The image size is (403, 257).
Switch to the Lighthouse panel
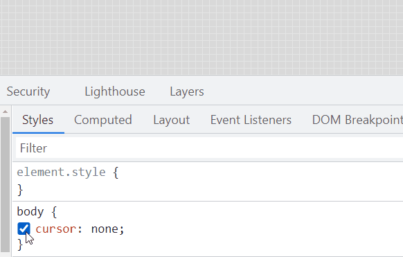[x=115, y=91]
